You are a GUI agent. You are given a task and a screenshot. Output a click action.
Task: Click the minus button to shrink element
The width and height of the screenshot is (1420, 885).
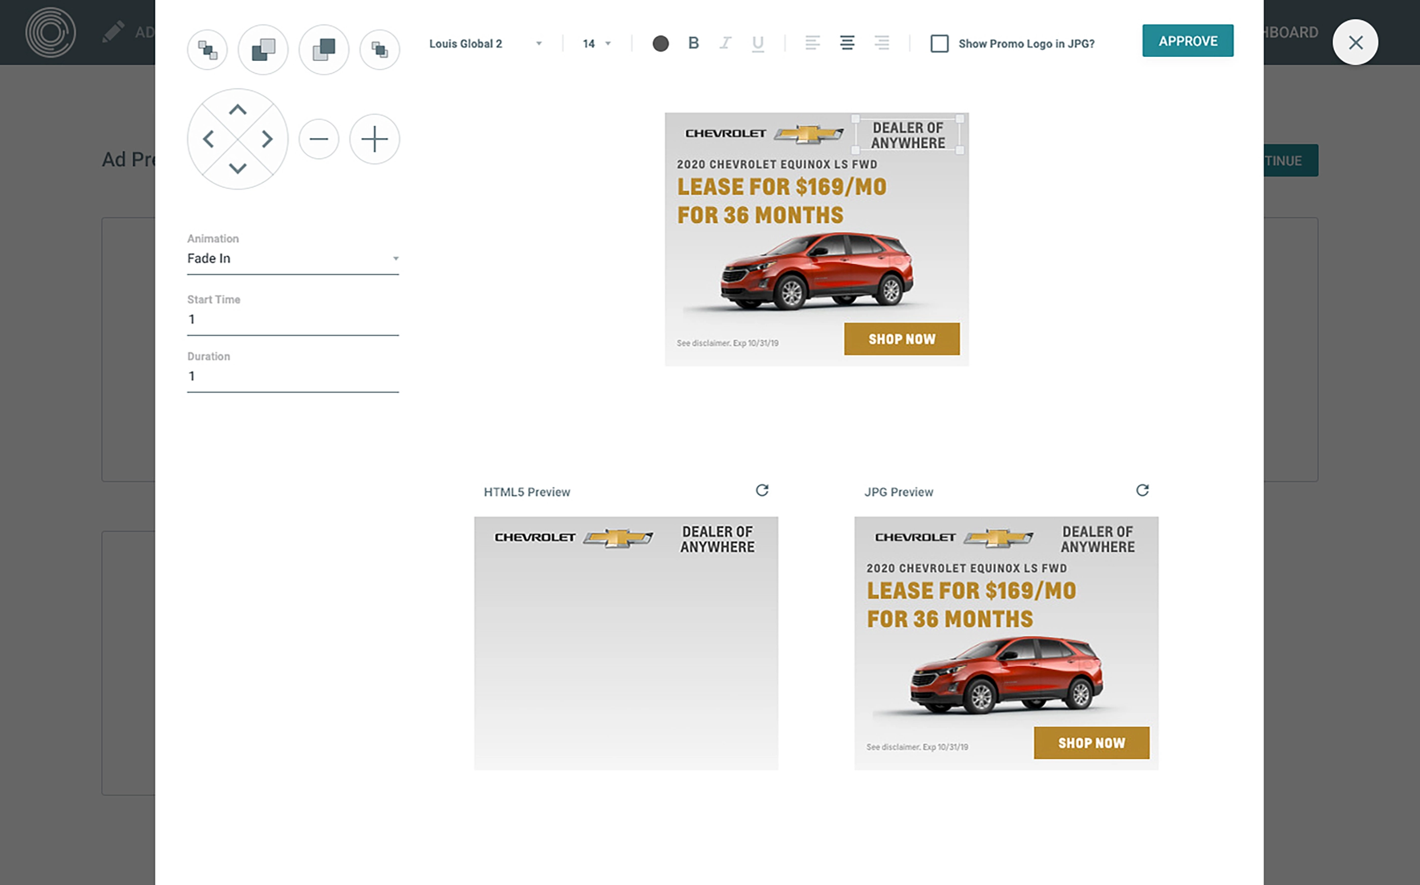tap(319, 140)
